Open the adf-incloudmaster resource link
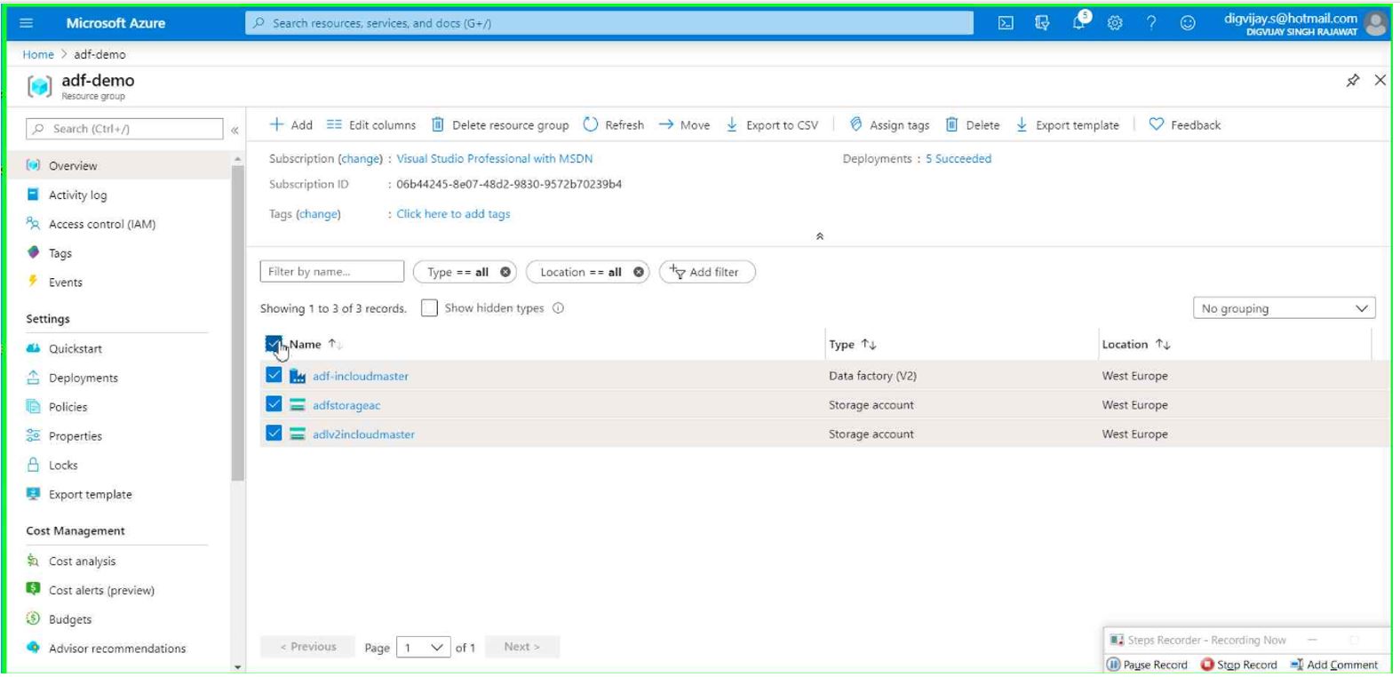This screenshot has width=1400, height=677. [x=361, y=377]
